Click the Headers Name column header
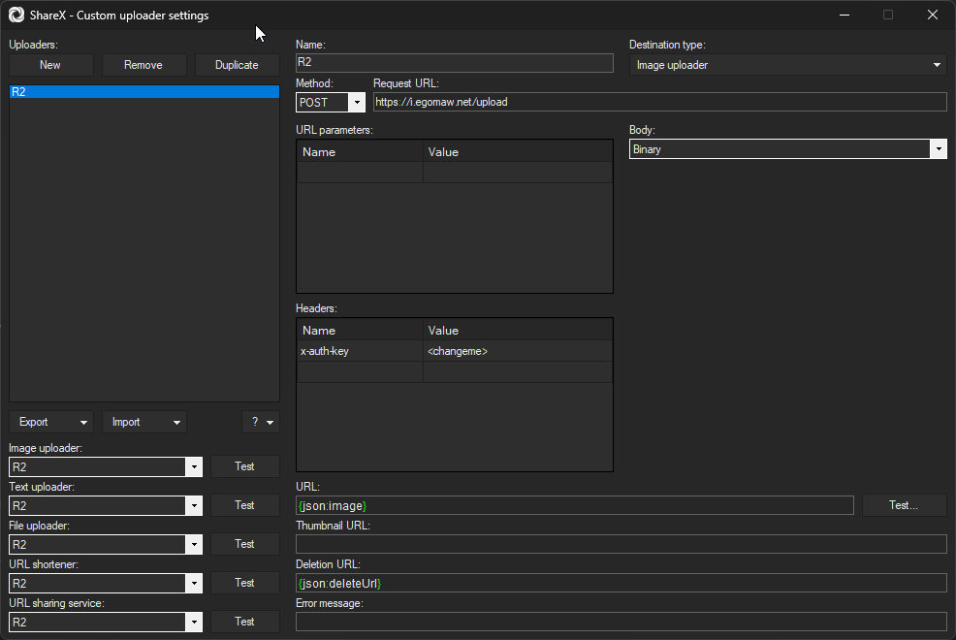The image size is (956, 640). [x=360, y=331]
